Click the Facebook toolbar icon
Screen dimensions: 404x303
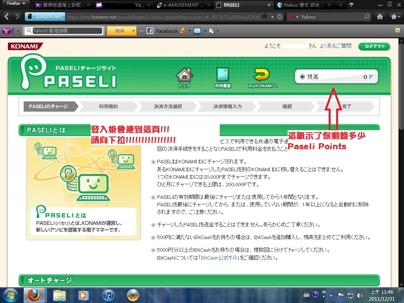coord(150,31)
